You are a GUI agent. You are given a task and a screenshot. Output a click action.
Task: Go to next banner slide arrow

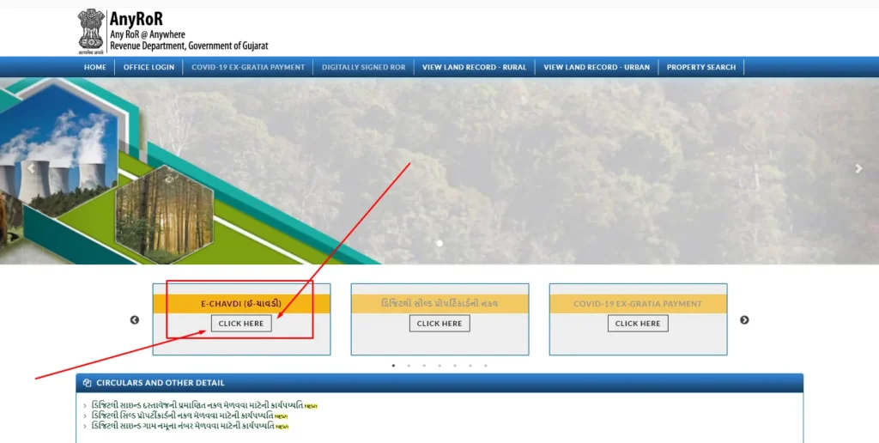(x=858, y=168)
